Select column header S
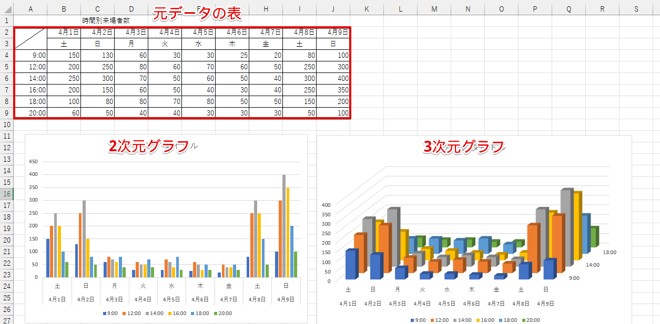Image resolution: width=660 pixels, height=324 pixels. (x=636, y=9)
